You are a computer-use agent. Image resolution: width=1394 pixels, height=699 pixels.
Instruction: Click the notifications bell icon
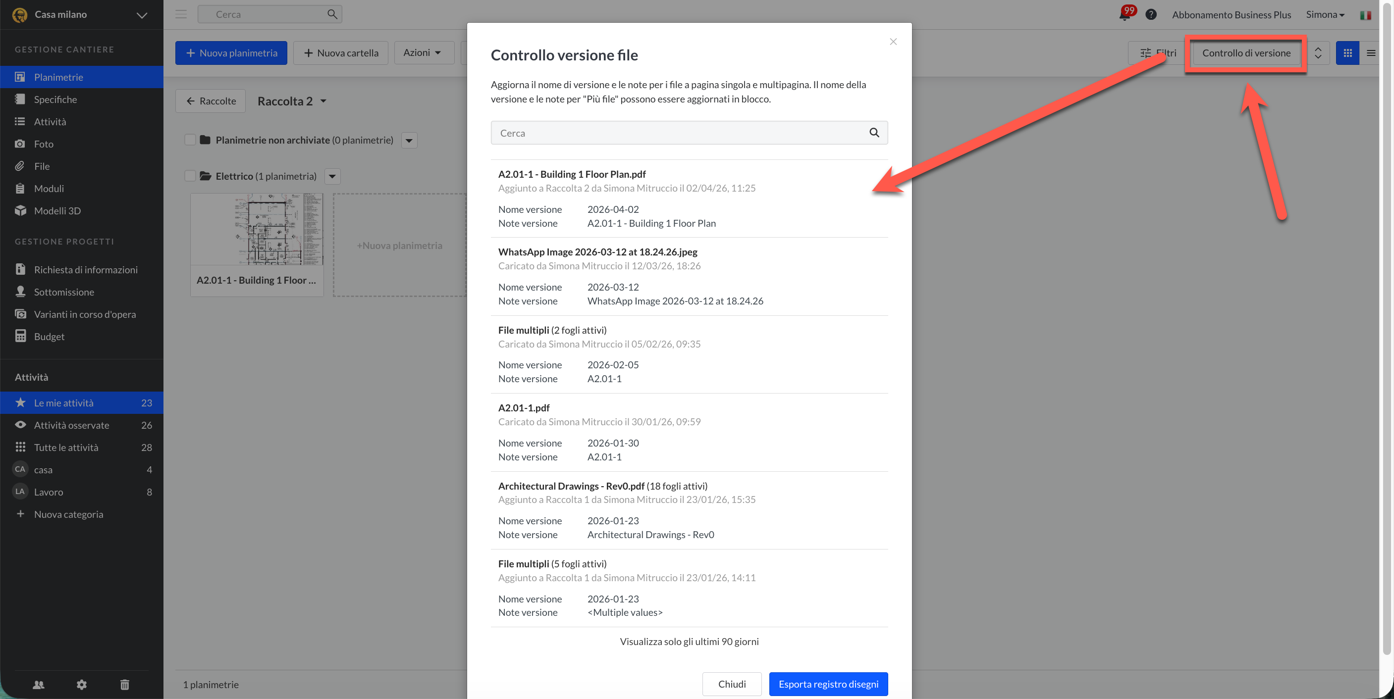tap(1125, 14)
